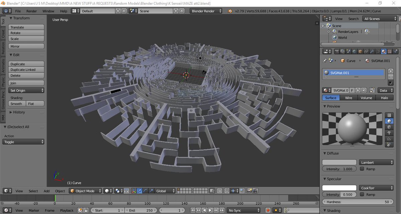Switch to the Wire material tab

(349, 98)
